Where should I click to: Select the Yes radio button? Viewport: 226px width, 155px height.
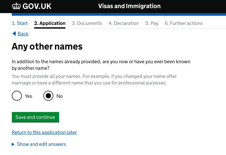click(x=17, y=96)
